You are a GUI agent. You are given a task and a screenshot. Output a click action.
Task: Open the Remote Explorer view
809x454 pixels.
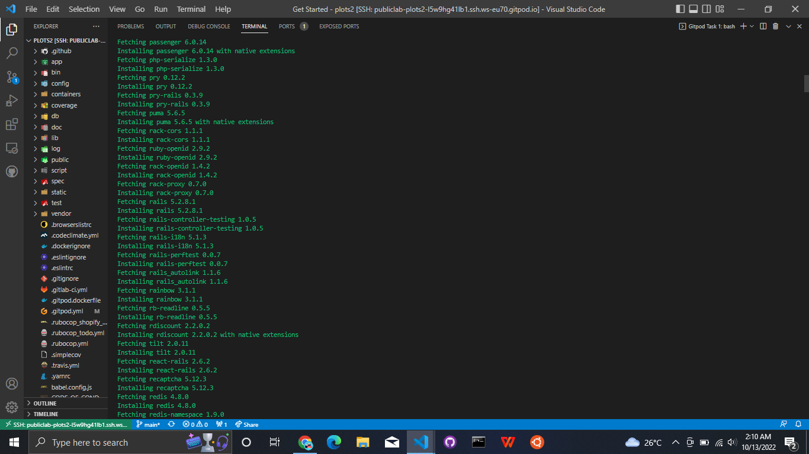pyautogui.click(x=12, y=148)
